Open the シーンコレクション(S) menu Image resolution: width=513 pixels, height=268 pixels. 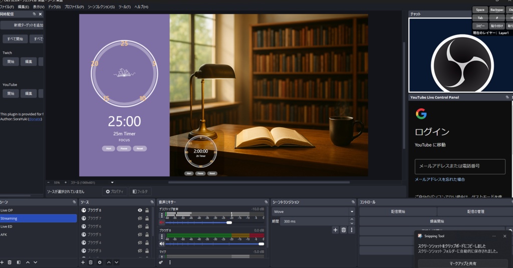click(x=101, y=7)
